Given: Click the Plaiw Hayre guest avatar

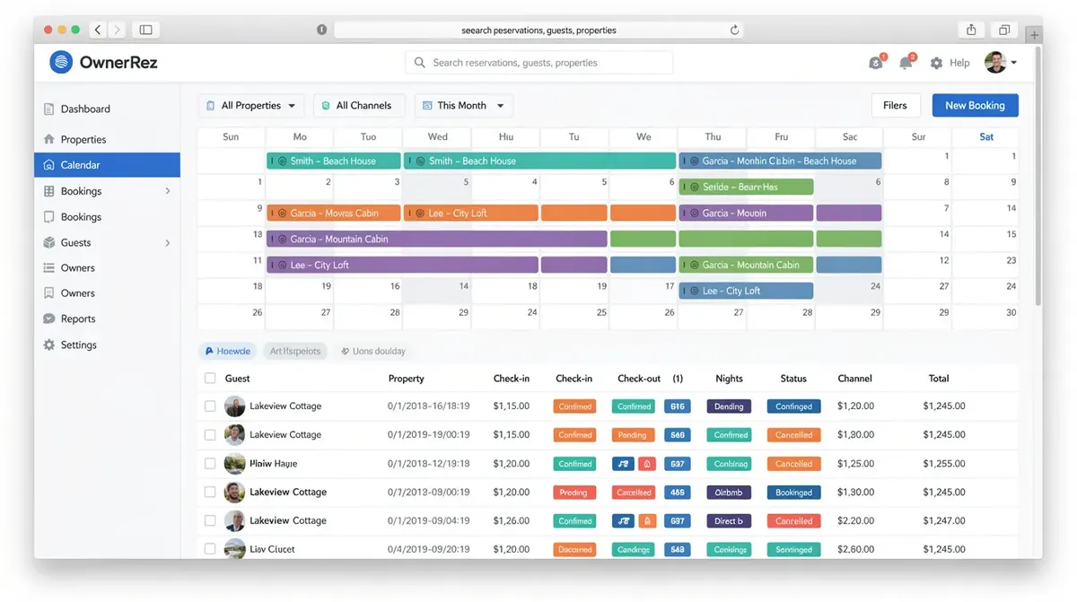Looking at the screenshot, I should coord(234,464).
